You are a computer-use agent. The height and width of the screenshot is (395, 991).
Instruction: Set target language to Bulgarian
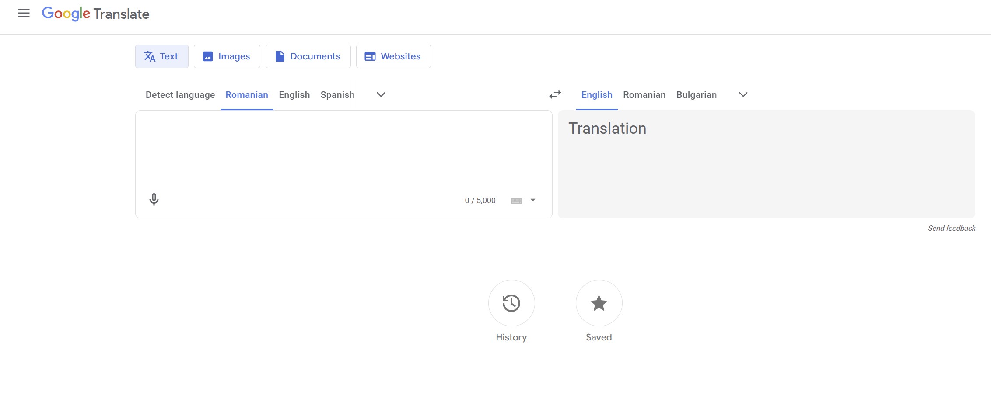point(696,95)
